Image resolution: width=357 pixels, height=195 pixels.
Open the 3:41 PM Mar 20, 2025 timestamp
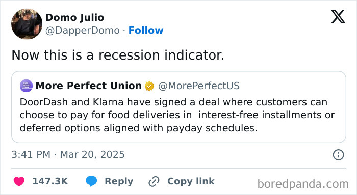(68, 155)
